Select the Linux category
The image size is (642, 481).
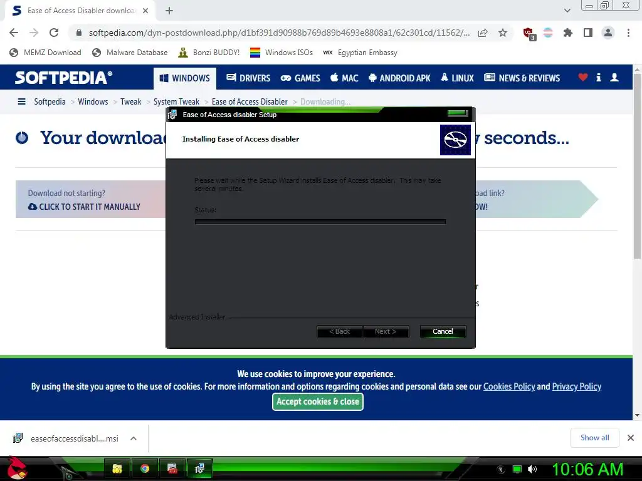tap(457, 78)
